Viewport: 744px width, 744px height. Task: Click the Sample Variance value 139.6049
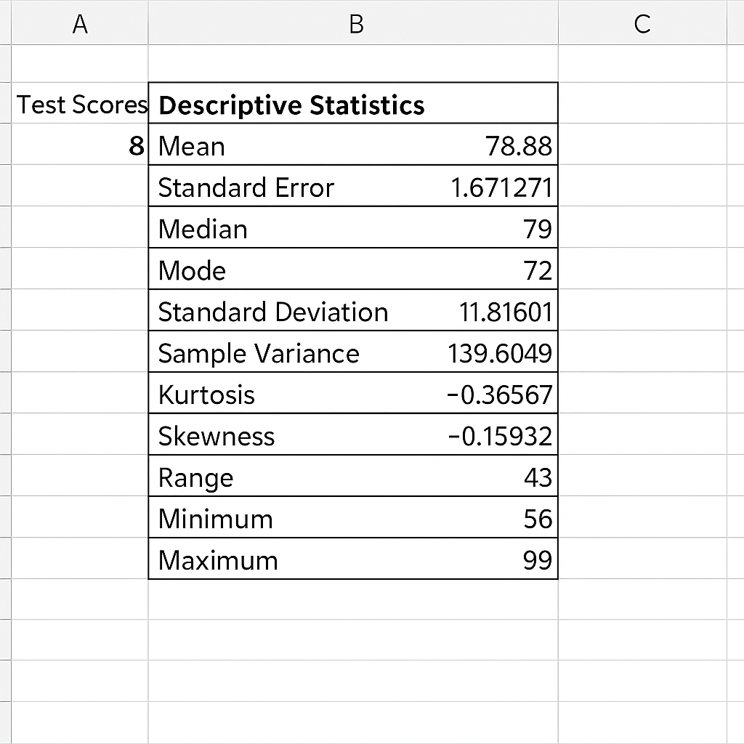click(500, 353)
